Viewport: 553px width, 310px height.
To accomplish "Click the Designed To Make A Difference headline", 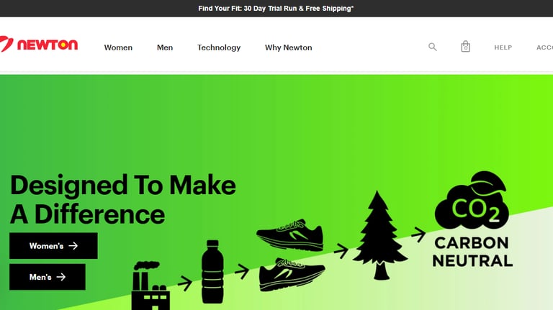I will [x=123, y=199].
